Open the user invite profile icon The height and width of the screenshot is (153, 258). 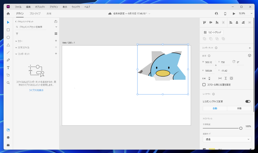point(216,14)
